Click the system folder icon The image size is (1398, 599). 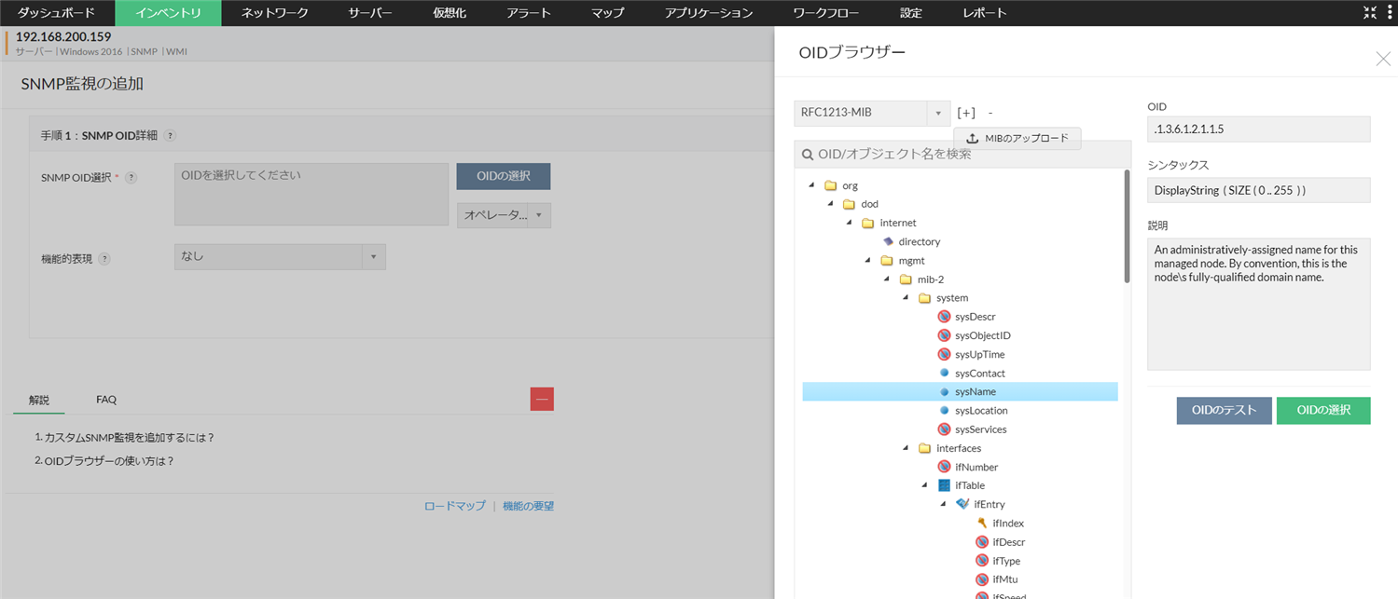[924, 298]
